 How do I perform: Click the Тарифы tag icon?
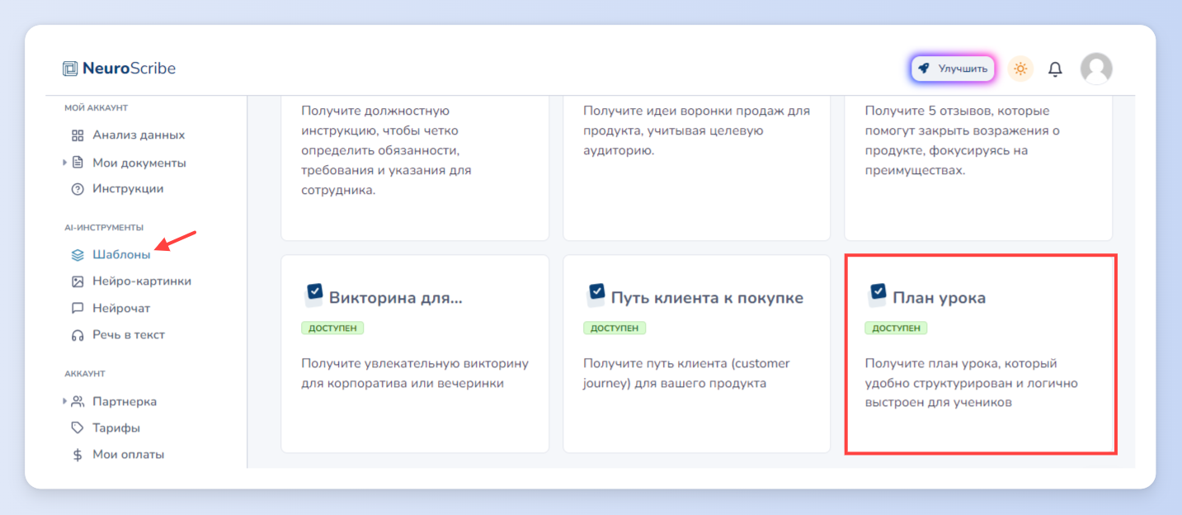[x=78, y=428]
